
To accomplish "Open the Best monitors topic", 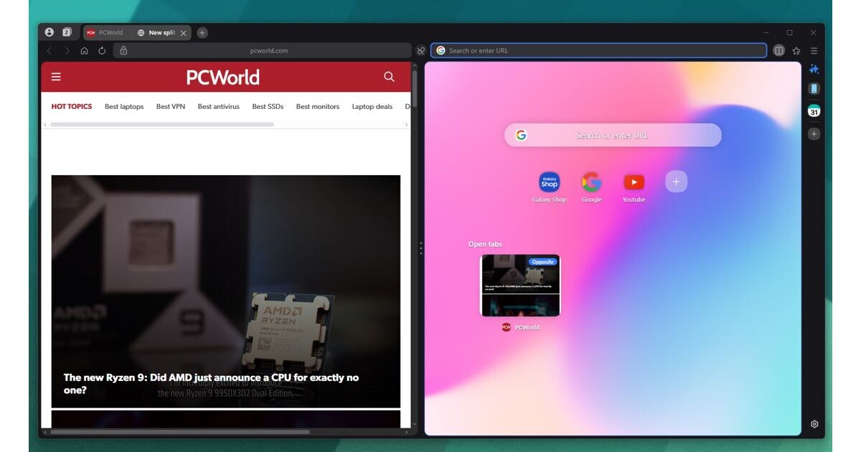I will (318, 106).
